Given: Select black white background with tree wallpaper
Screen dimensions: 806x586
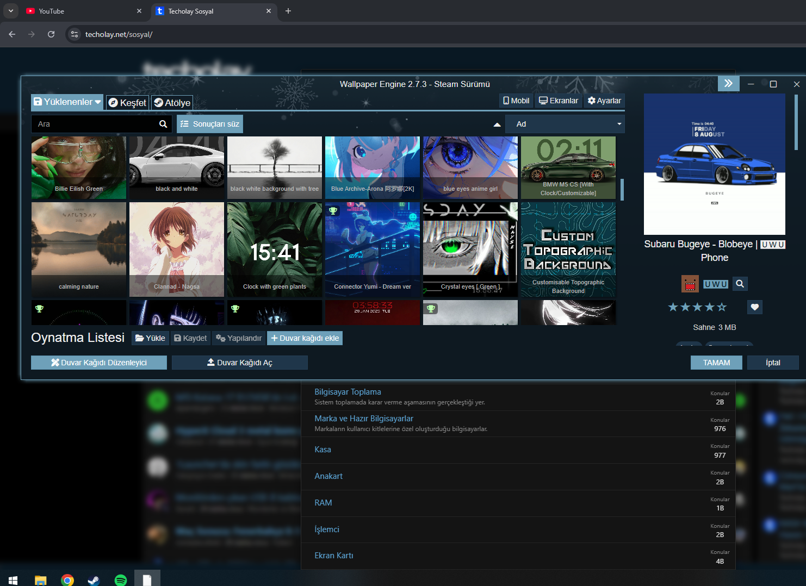Looking at the screenshot, I should click(275, 167).
